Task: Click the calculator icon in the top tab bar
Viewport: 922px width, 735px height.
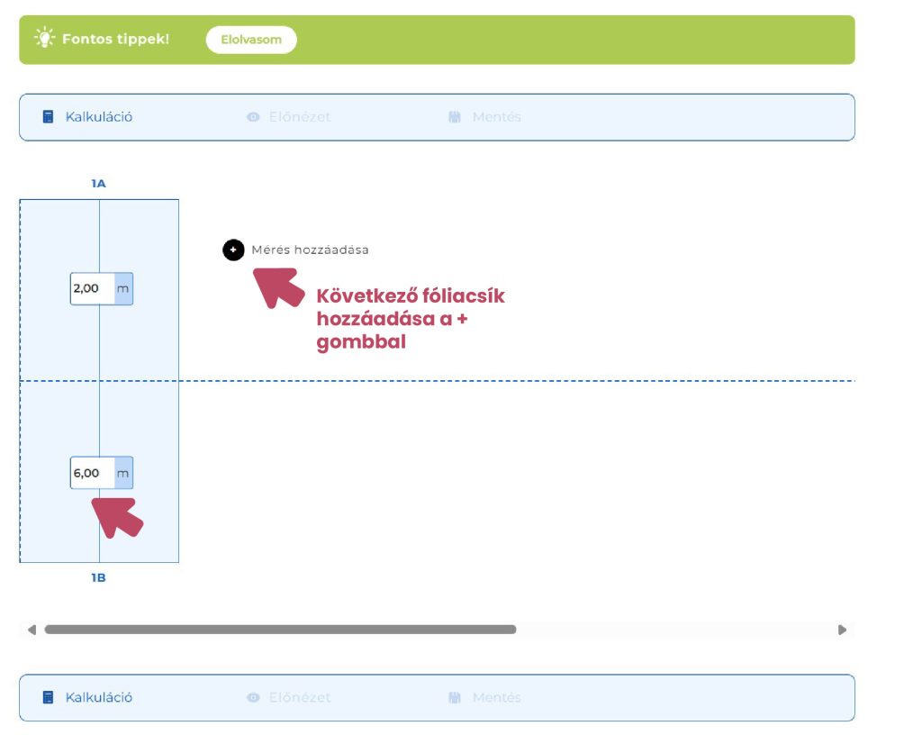Action: tap(49, 117)
